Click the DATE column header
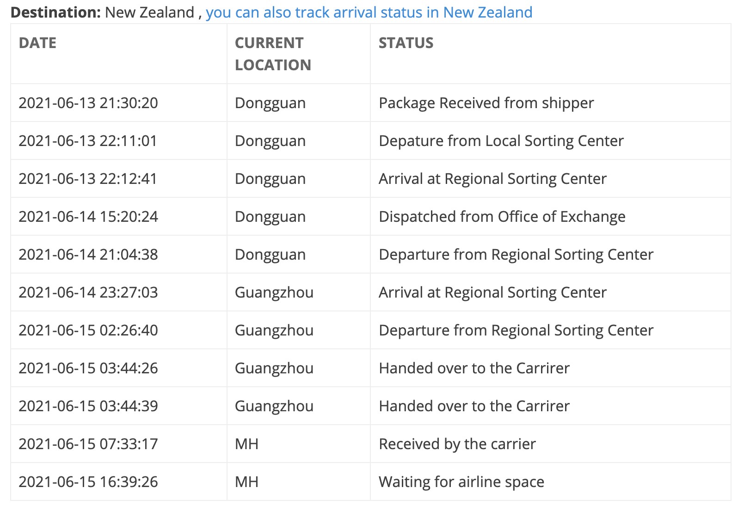This screenshot has width=750, height=524. (37, 43)
